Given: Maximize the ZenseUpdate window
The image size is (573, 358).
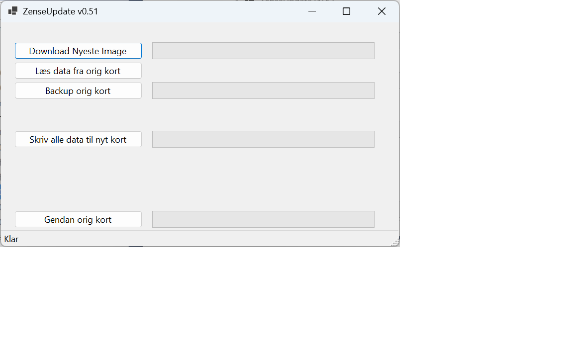Looking at the screenshot, I should (x=347, y=11).
